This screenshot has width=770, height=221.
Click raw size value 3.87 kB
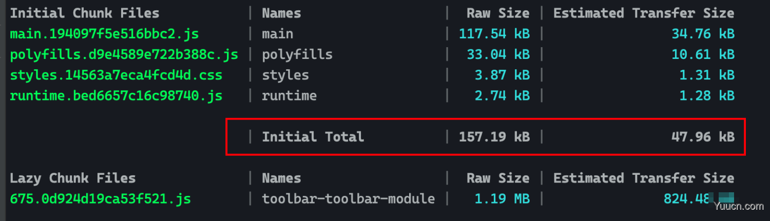click(x=502, y=75)
